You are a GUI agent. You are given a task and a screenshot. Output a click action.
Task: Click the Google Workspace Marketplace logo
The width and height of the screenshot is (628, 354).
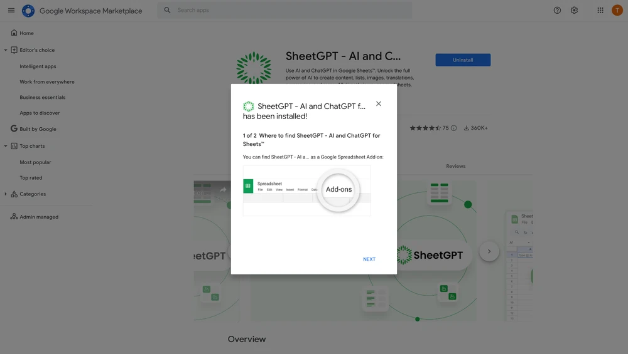[x=28, y=11]
